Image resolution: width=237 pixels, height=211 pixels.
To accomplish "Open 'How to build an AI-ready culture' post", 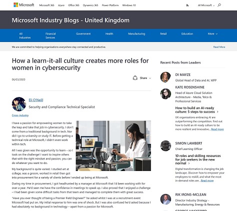I will 196,110.
